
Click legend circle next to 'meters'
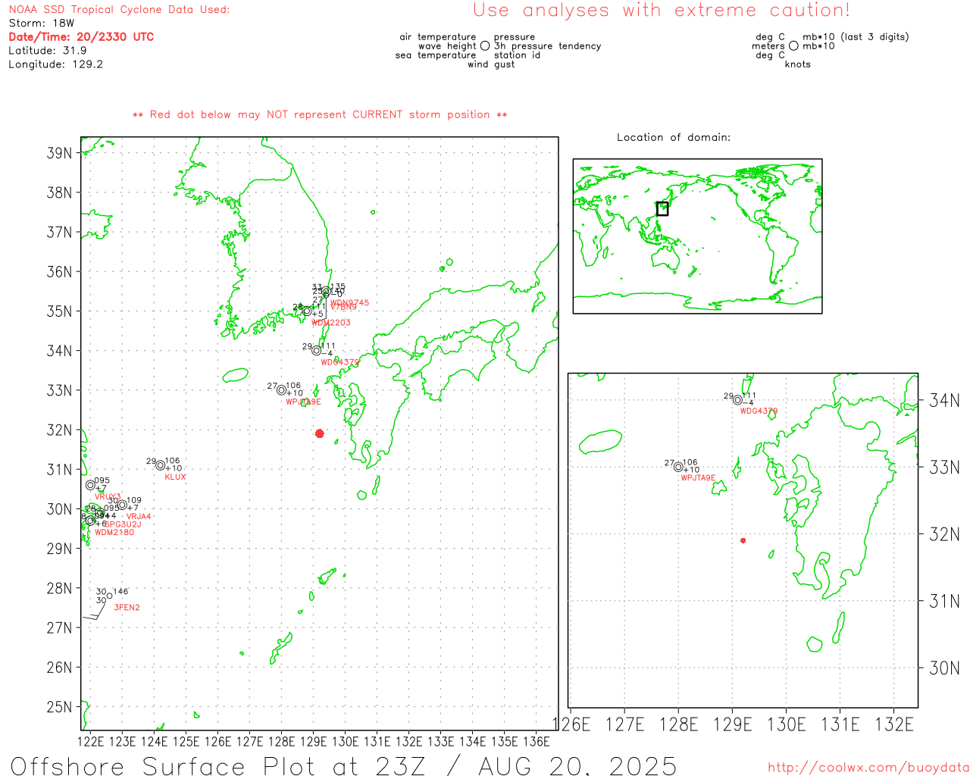pos(793,46)
